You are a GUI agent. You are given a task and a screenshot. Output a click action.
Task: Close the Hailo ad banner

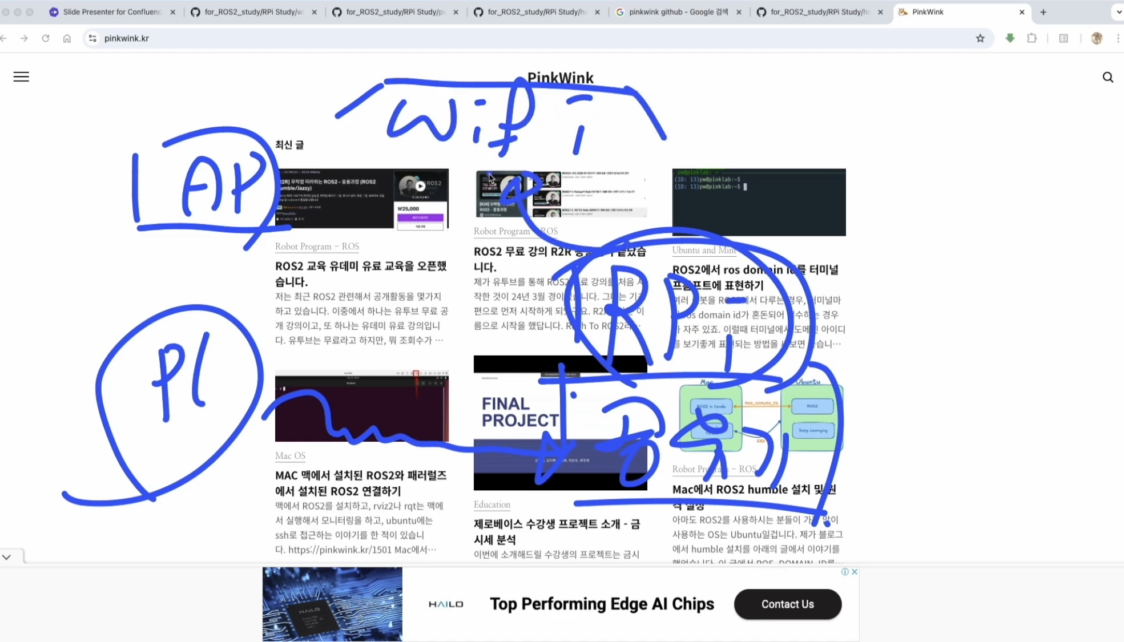(x=855, y=572)
